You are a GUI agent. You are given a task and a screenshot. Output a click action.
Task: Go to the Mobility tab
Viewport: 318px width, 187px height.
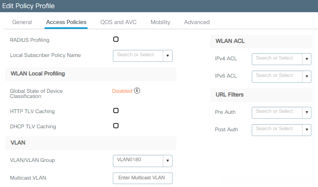coord(160,22)
